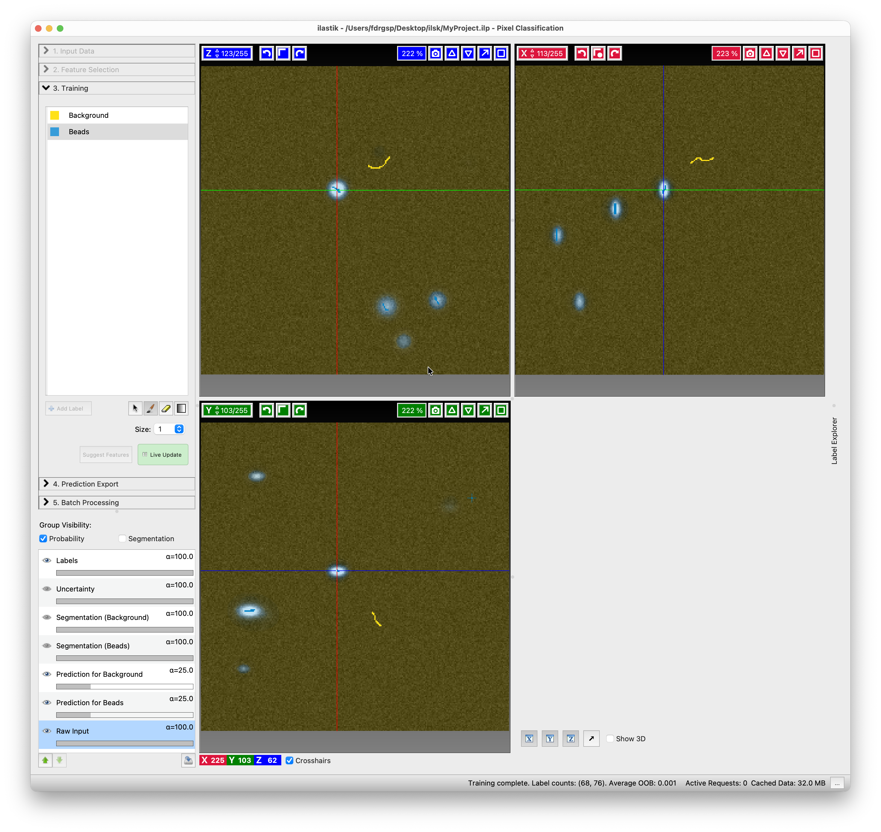Screen dimensions: 881x832
Task: Export snapshot of the Z view
Action: click(x=436, y=53)
